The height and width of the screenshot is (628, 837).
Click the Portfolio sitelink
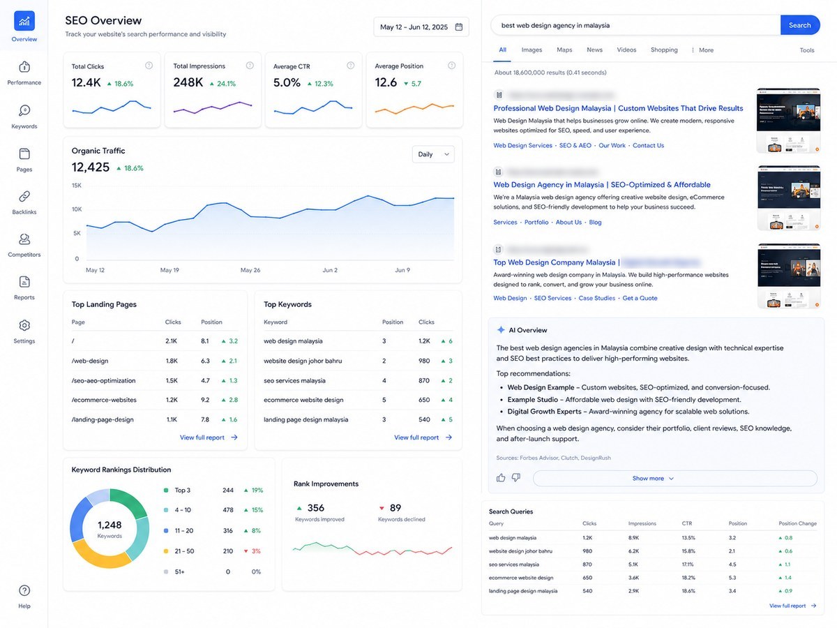pyautogui.click(x=536, y=223)
